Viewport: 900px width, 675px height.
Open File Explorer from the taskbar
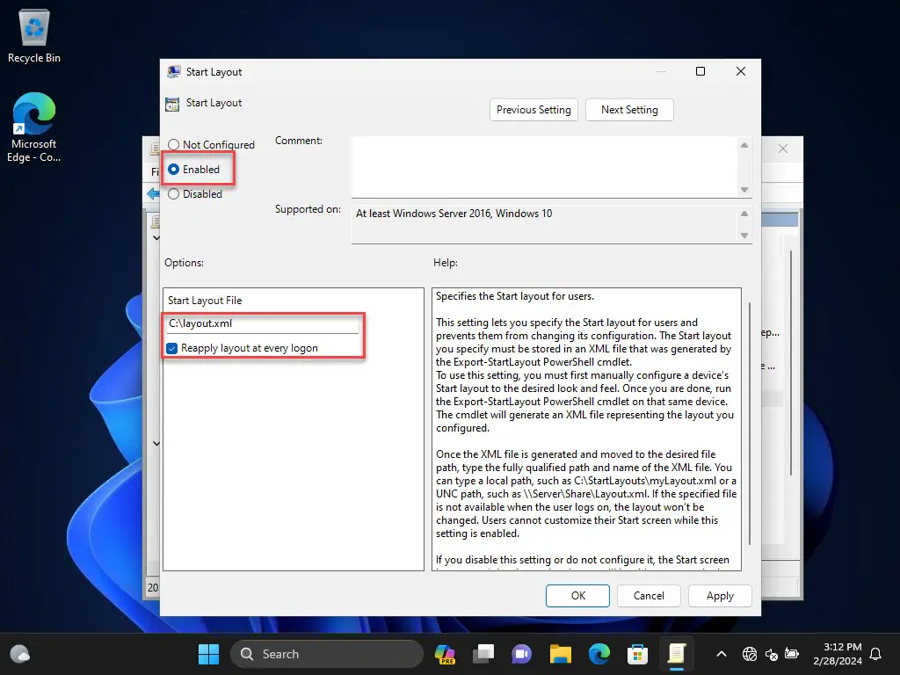(x=560, y=654)
